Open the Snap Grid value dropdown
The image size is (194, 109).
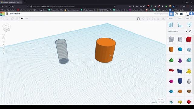pyautogui.click(x=161, y=103)
